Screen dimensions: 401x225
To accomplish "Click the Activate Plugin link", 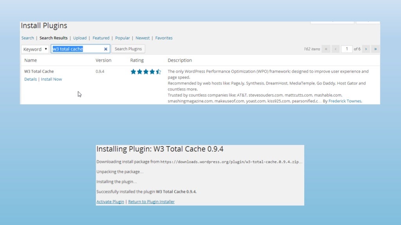I will [x=110, y=202].
